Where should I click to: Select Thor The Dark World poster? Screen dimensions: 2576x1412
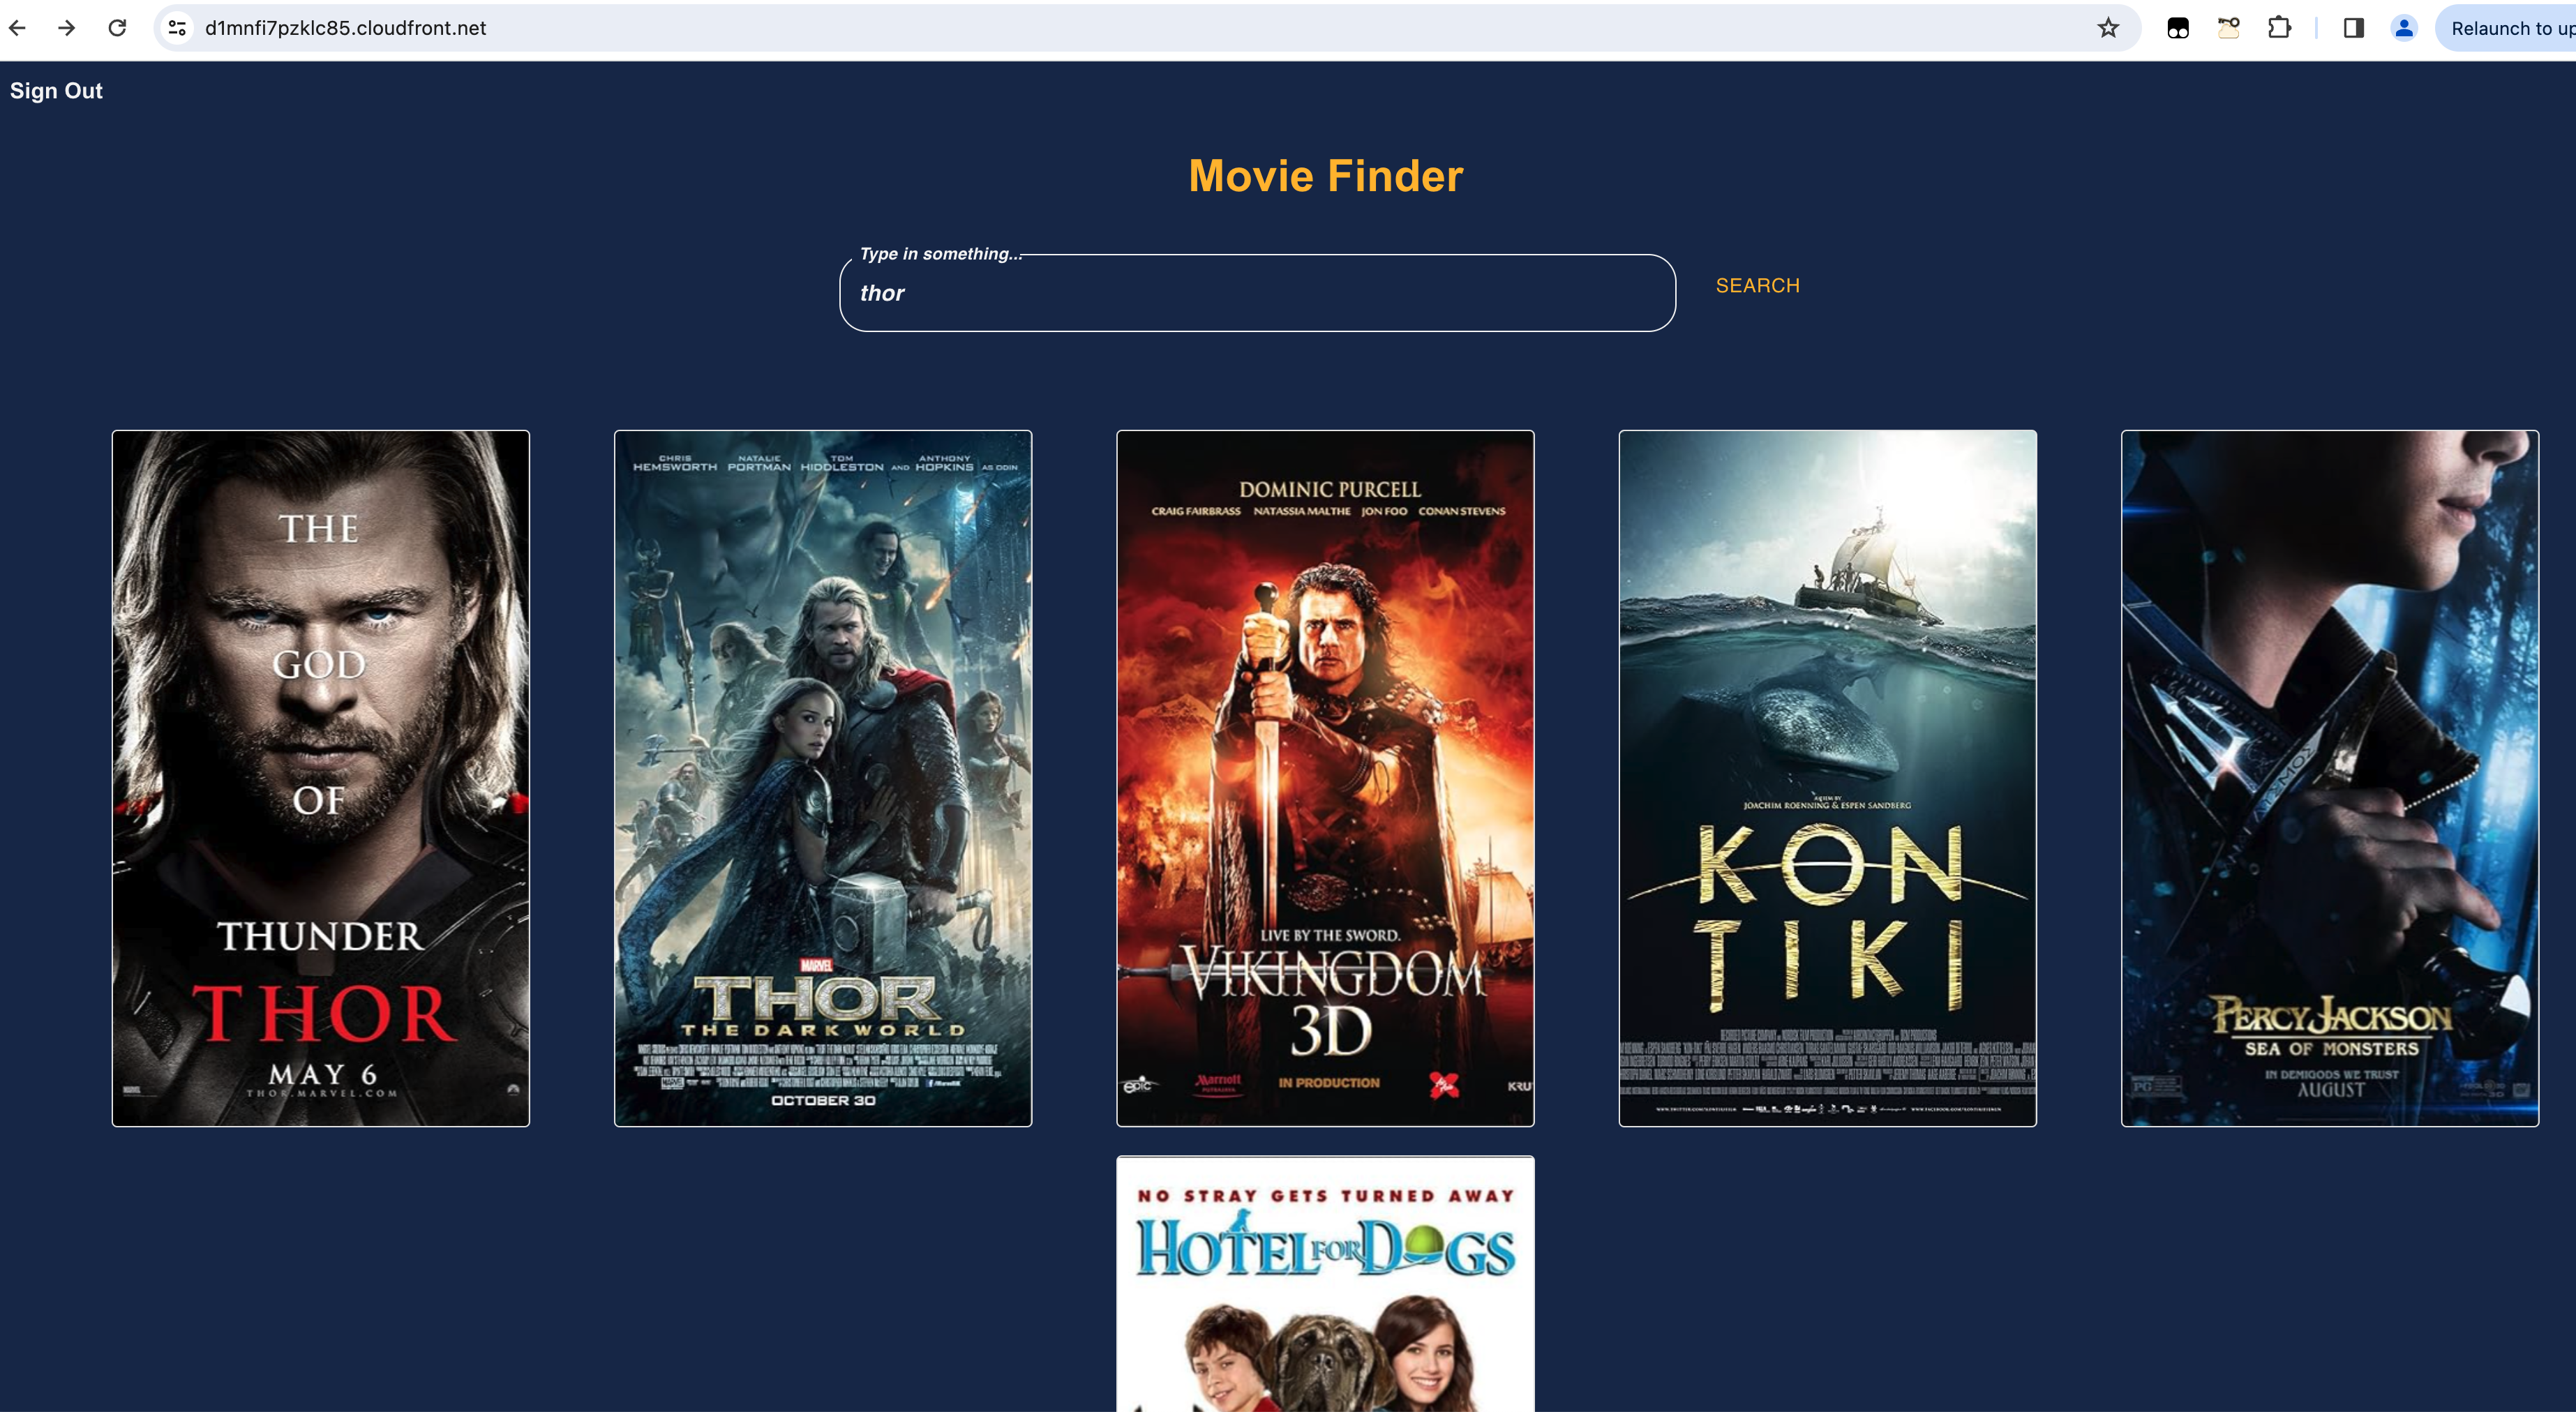click(x=823, y=778)
